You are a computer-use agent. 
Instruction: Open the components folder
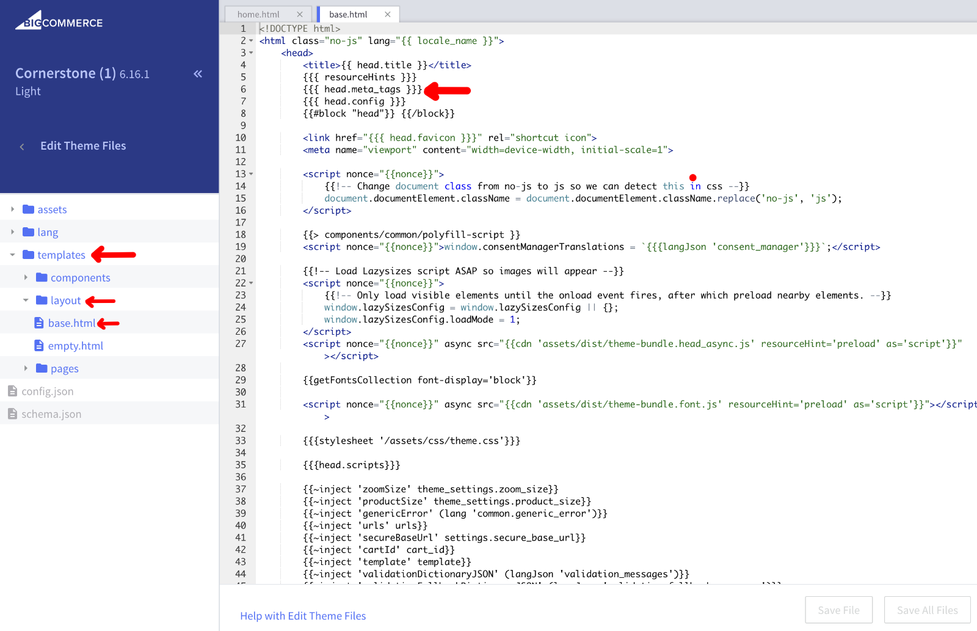tap(81, 278)
